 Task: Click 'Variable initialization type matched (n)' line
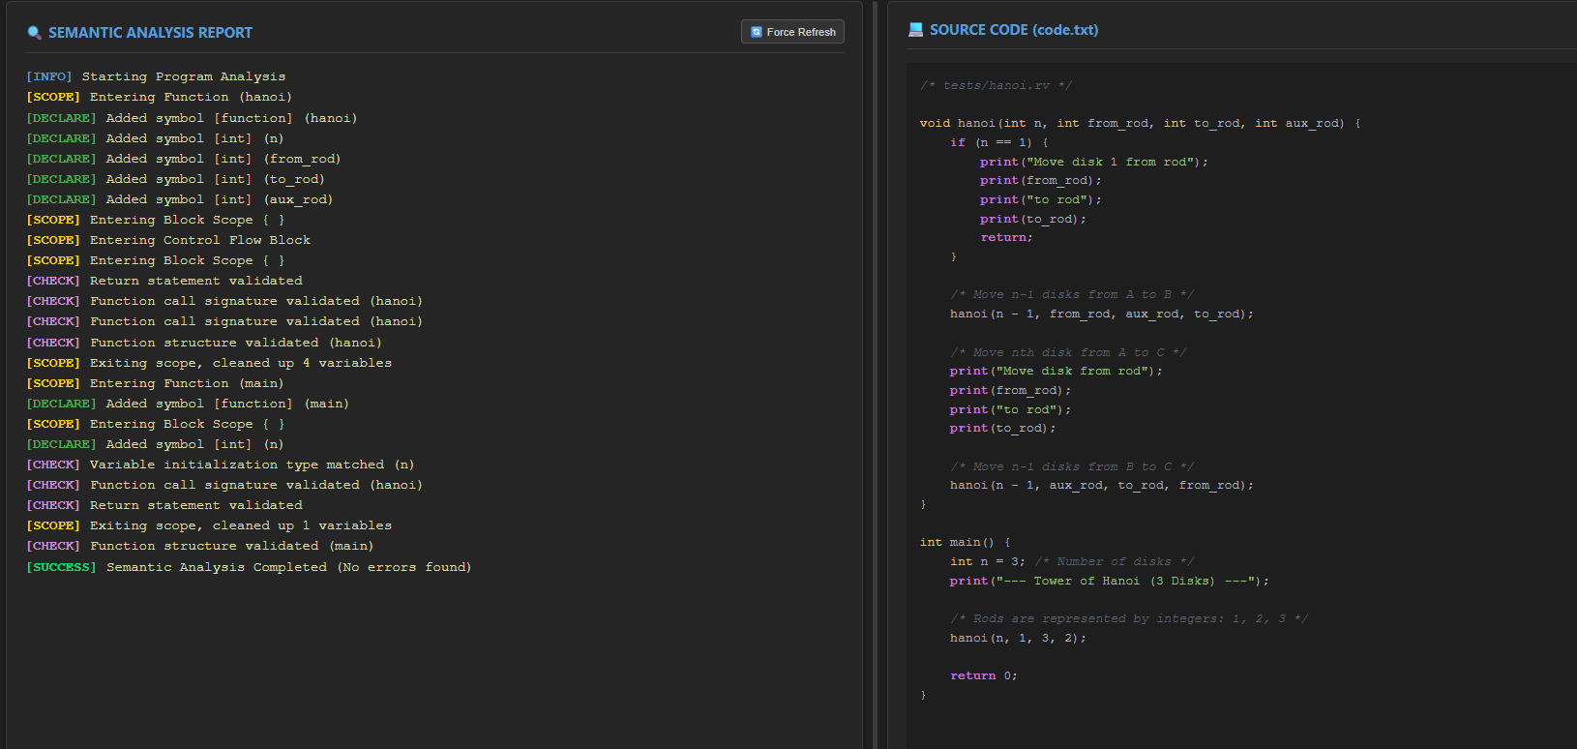tap(221, 464)
